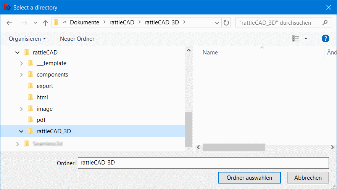The image size is (337, 190).
Task: Open the Organisieren menu
Action: tap(27, 39)
